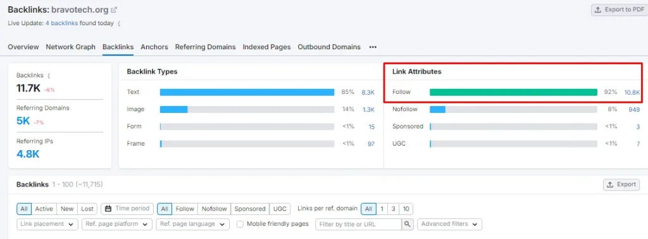Screen dimensions: 648x239
Task: Set links per ref. domain to 1
Action: [x=382, y=209]
